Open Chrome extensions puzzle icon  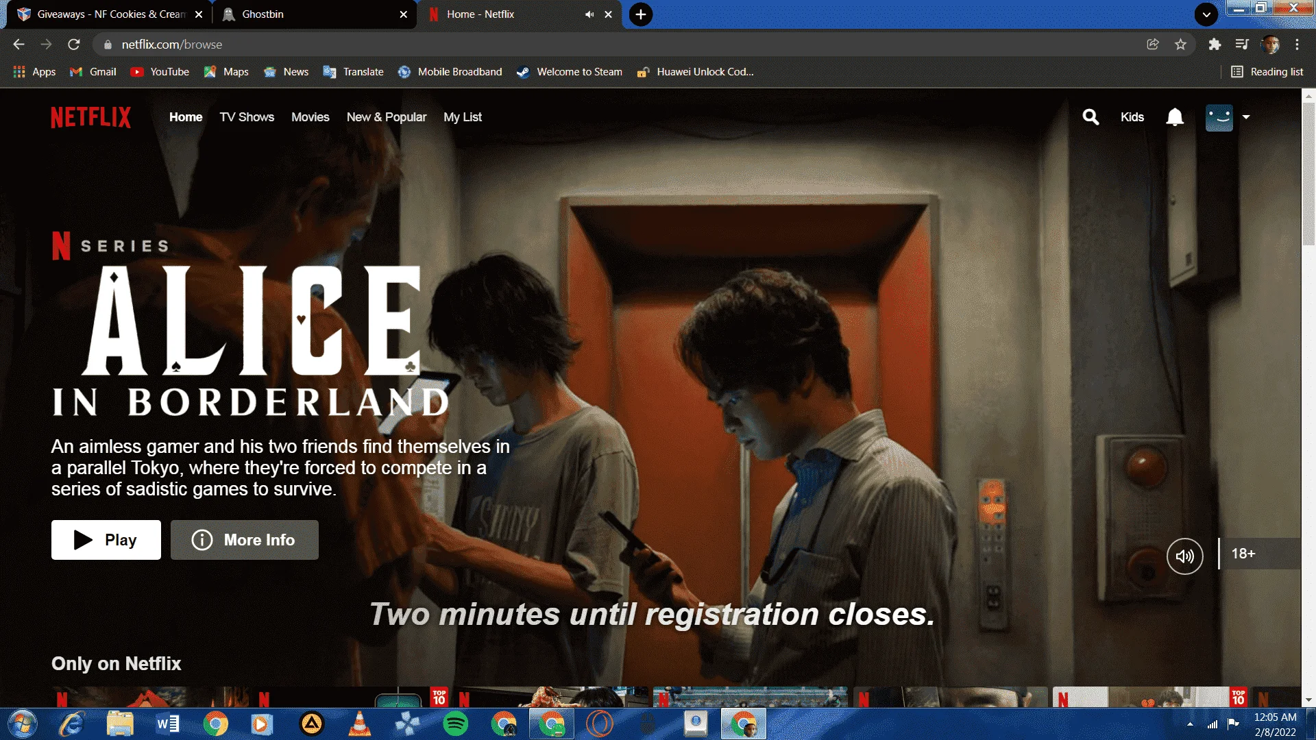coord(1215,45)
